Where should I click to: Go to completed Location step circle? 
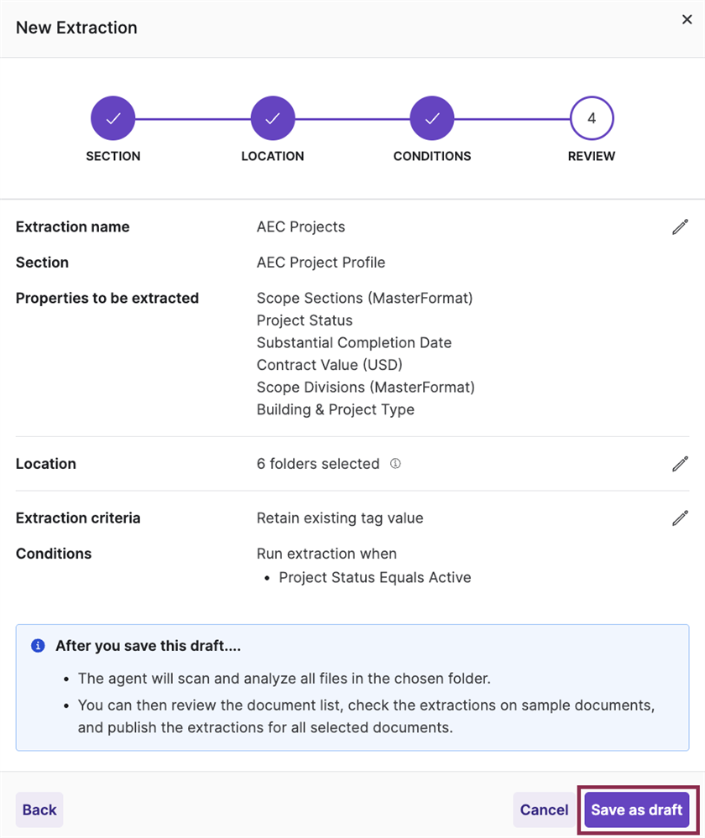(x=273, y=118)
